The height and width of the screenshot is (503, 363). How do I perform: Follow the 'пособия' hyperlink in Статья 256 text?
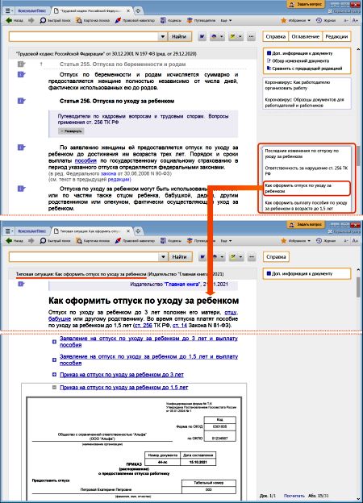pos(86,160)
